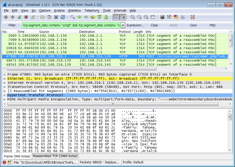Toggle packet colorization toolbar button
Image resolution: width=235 pixels, height=167 pixels.
click(x=116, y=17)
